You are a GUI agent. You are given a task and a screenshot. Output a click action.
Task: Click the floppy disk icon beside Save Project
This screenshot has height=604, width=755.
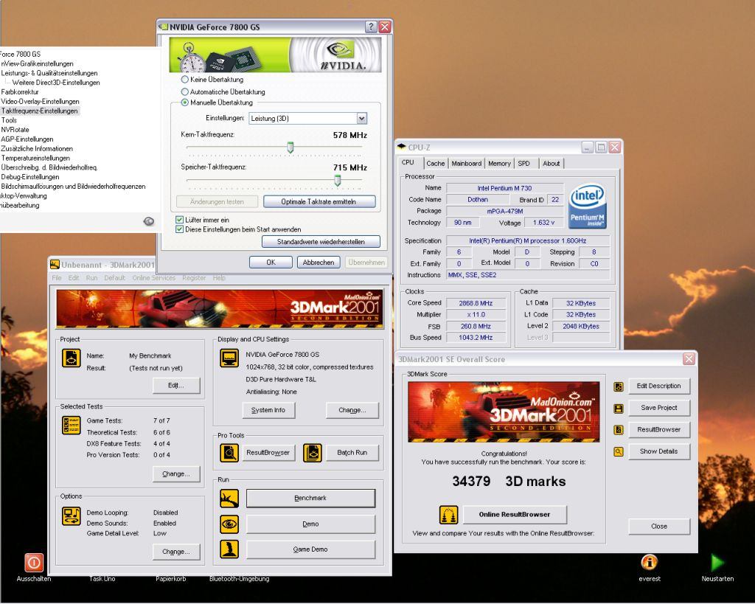[619, 409]
